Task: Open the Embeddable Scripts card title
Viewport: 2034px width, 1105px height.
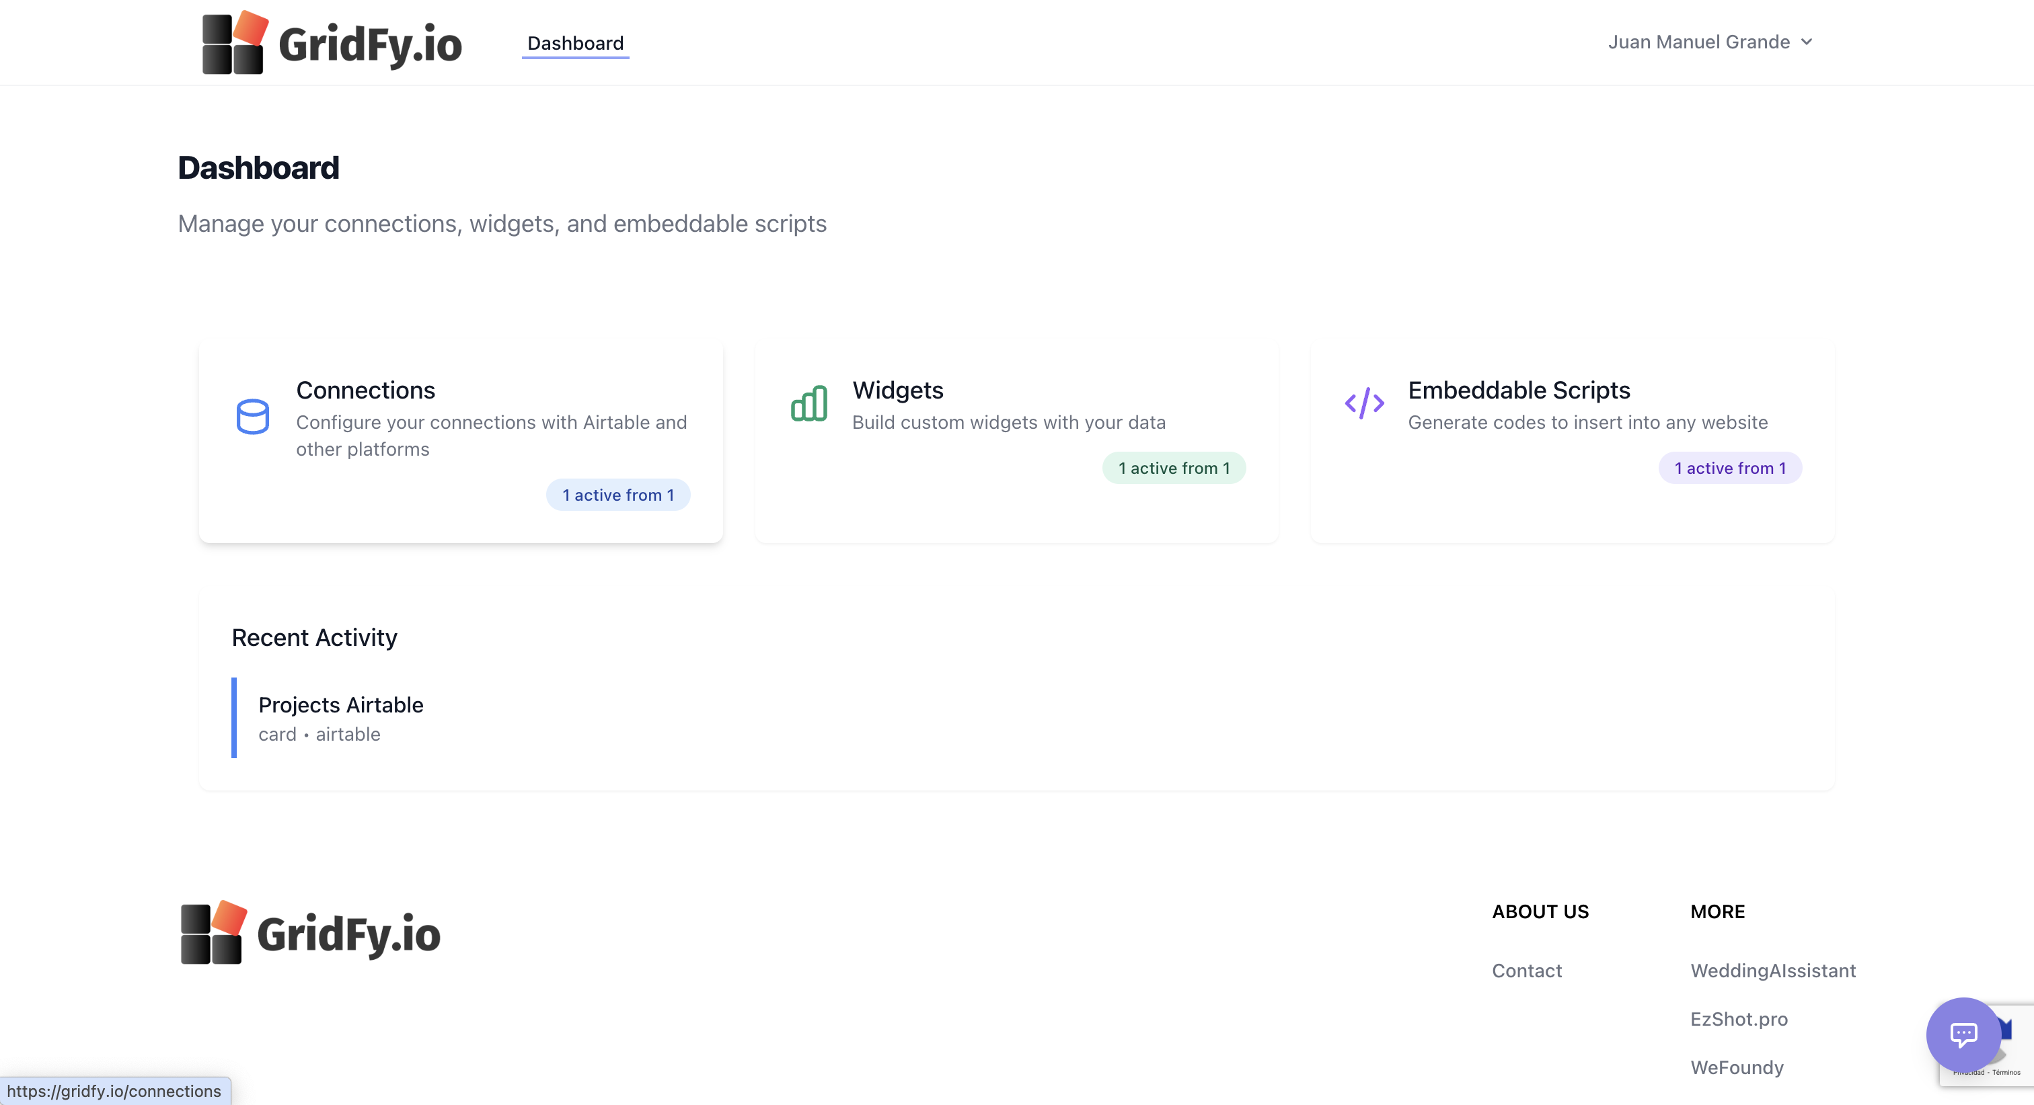Action: (x=1518, y=390)
